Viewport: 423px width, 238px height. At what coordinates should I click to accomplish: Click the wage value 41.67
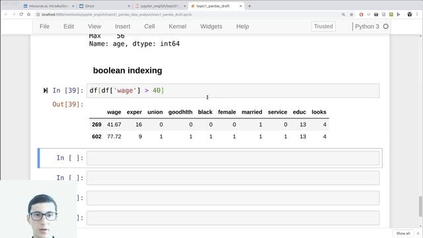pos(114,124)
